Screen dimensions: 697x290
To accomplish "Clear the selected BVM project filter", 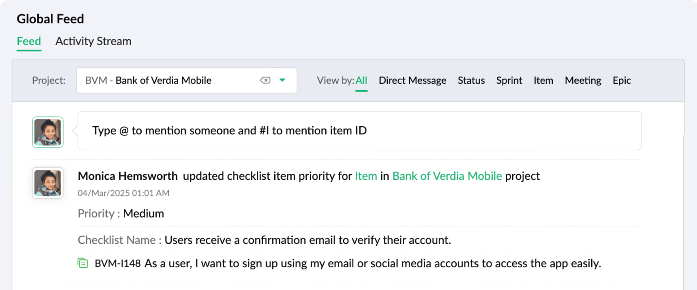I will (265, 81).
